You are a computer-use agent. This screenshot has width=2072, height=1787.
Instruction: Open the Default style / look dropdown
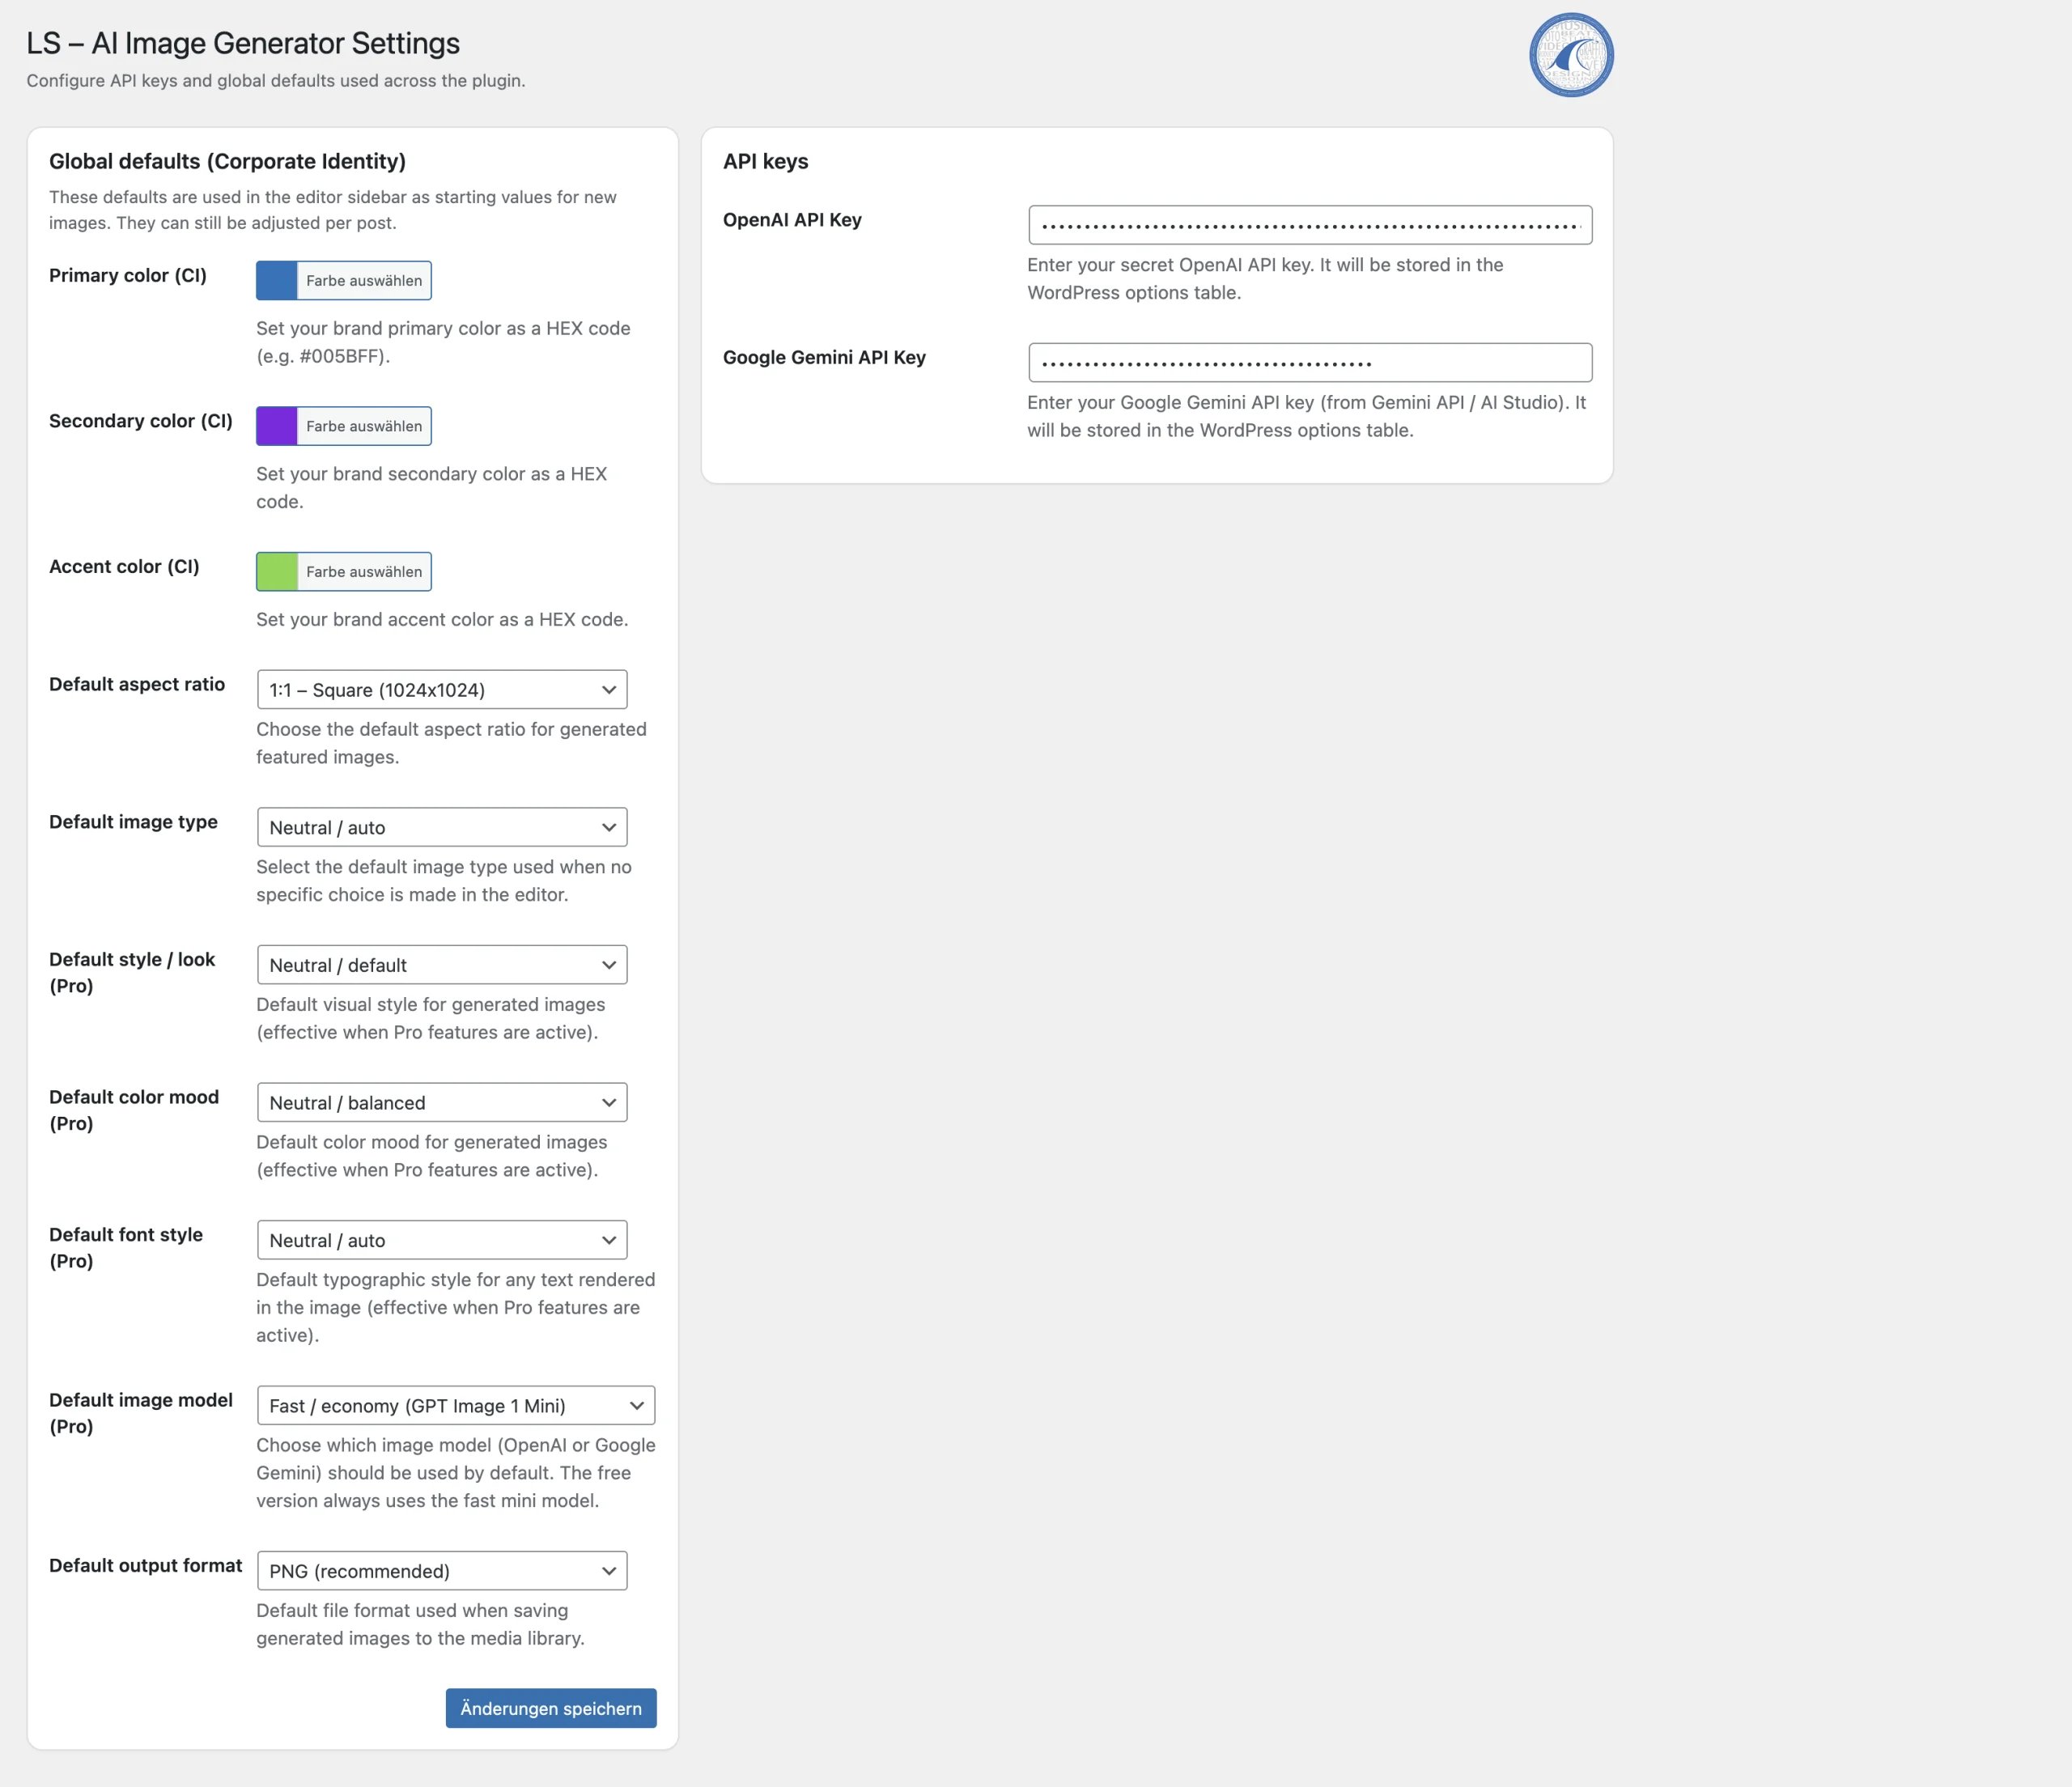[x=441, y=964]
